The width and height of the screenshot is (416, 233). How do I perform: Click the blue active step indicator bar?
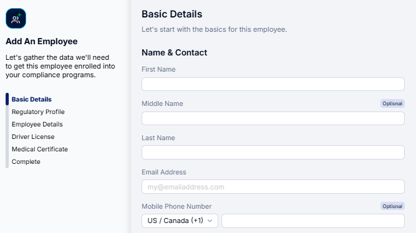click(x=7, y=99)
